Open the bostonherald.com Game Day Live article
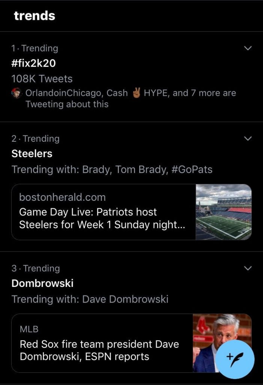The image size is (263, 385). (x=131, y=212)
